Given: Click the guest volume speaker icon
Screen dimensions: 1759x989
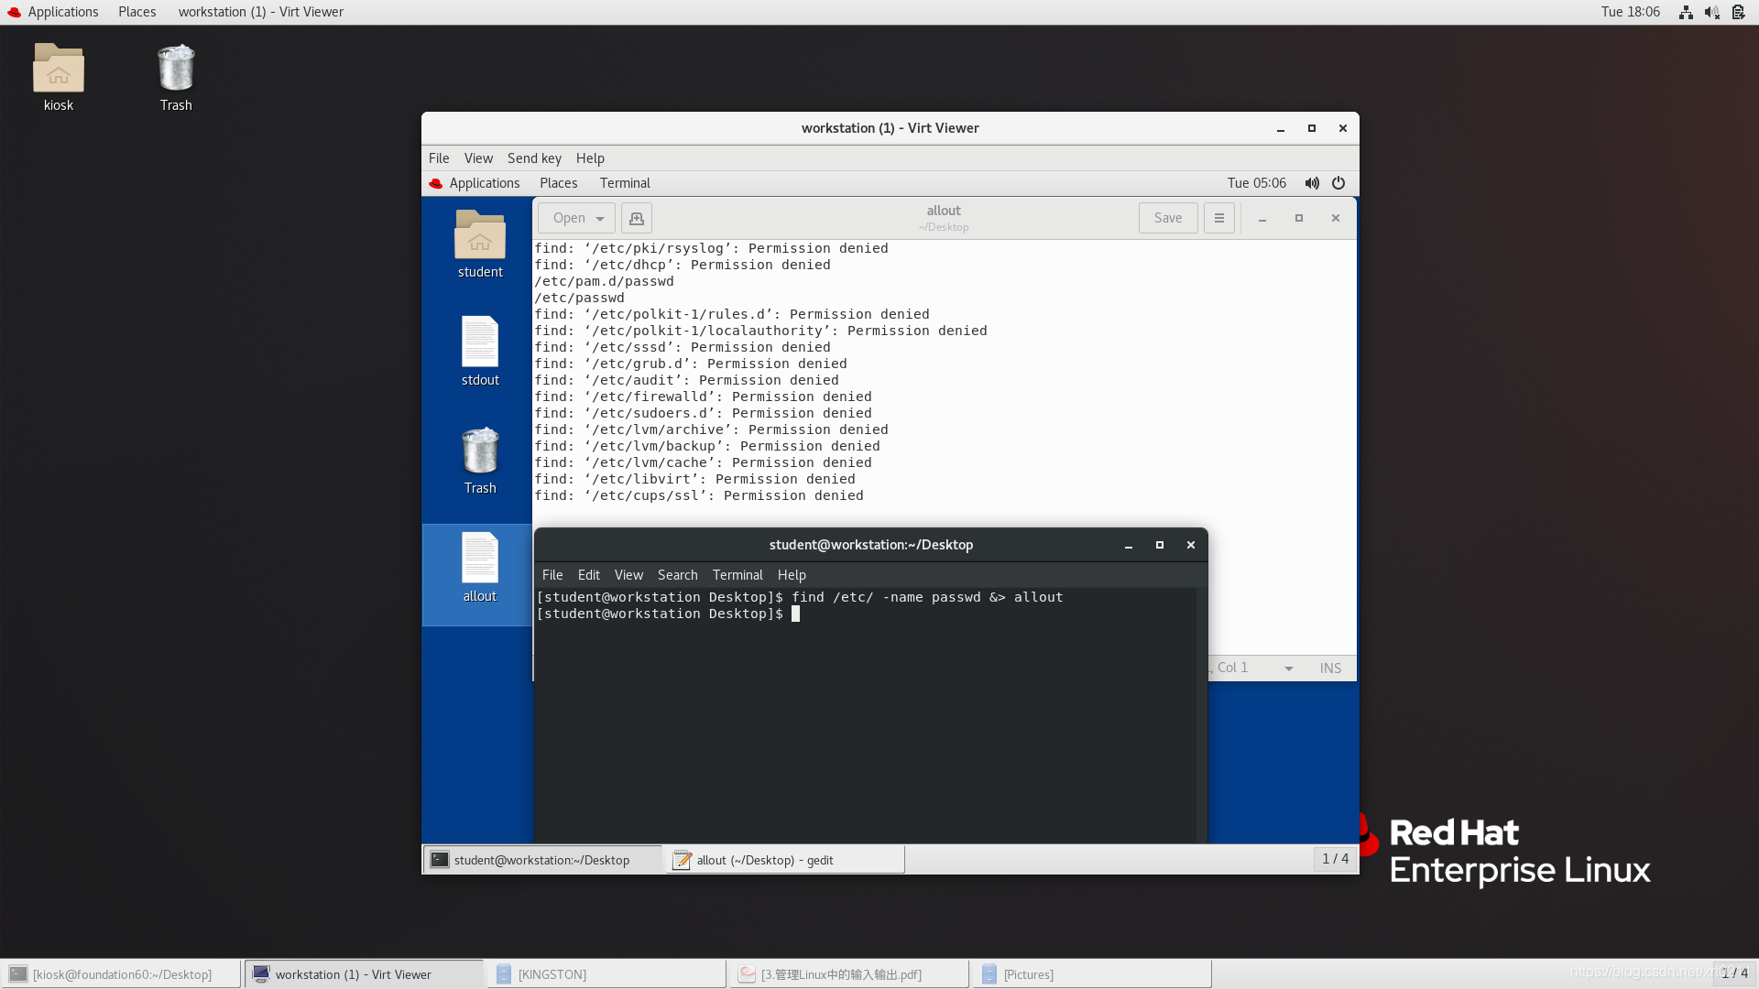Looking at the screenshot, I should pyautogui.click(x=1312, y=183).
